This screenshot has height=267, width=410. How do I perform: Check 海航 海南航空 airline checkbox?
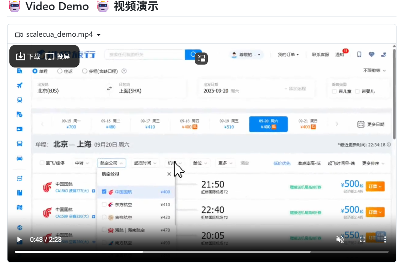pyautogui.click(x=104, y=230)
